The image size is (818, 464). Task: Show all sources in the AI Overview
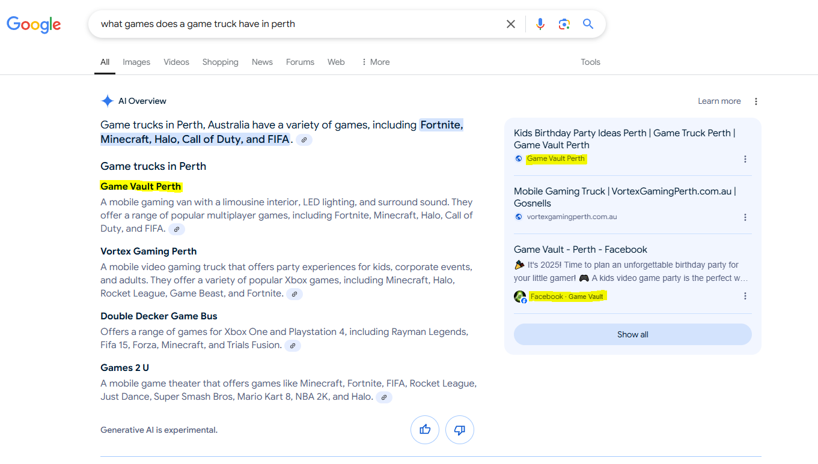(x=633, y=334)
